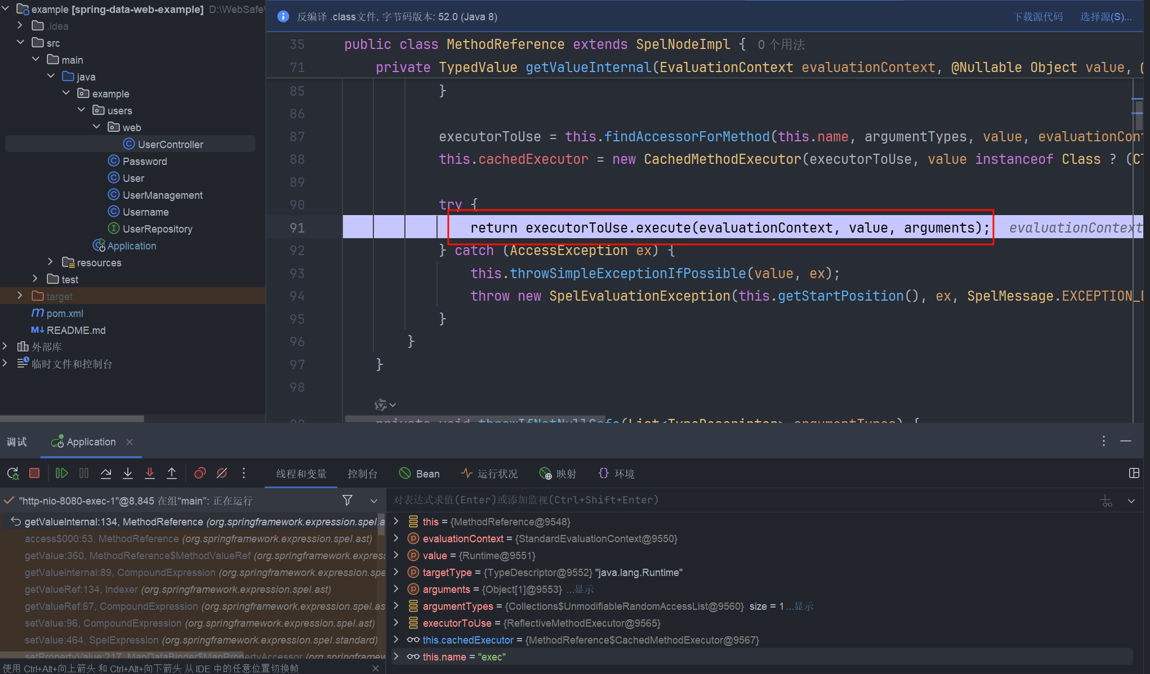Open UserRepository in the project tree
This screenshot has height=674, width=1150.
point(157,229)
